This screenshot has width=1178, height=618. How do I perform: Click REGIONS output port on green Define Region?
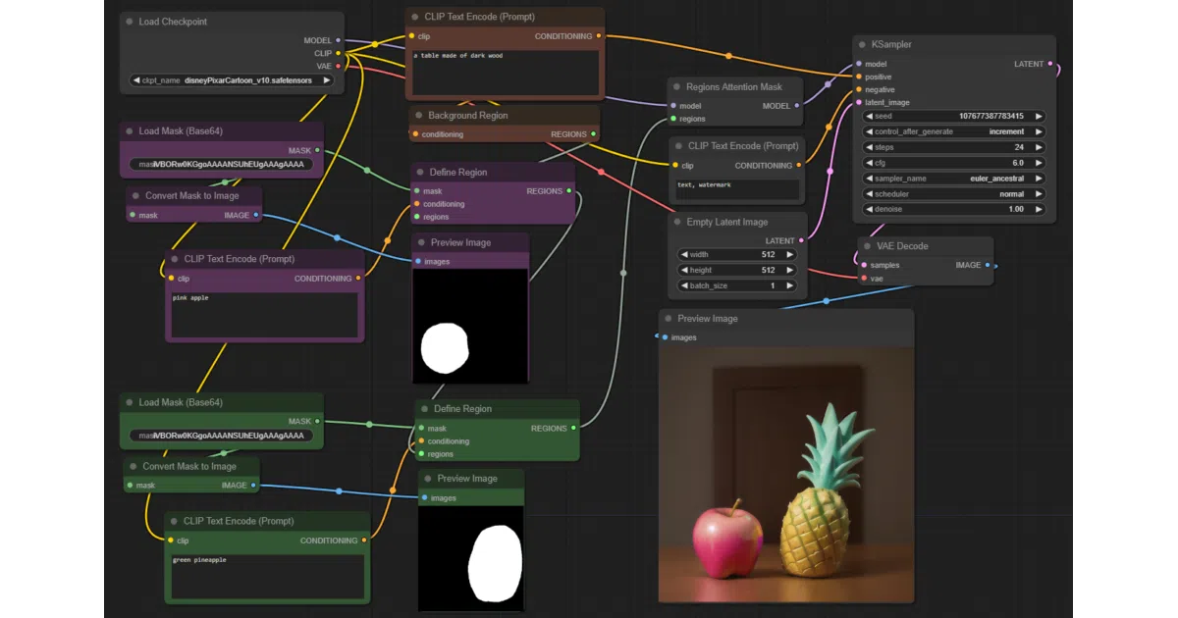click(573, 428)
